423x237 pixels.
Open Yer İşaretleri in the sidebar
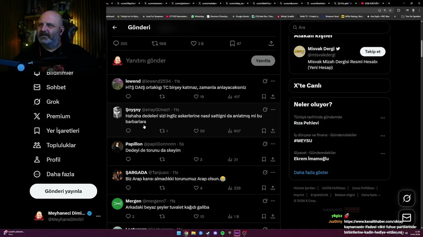pos(57,131)
